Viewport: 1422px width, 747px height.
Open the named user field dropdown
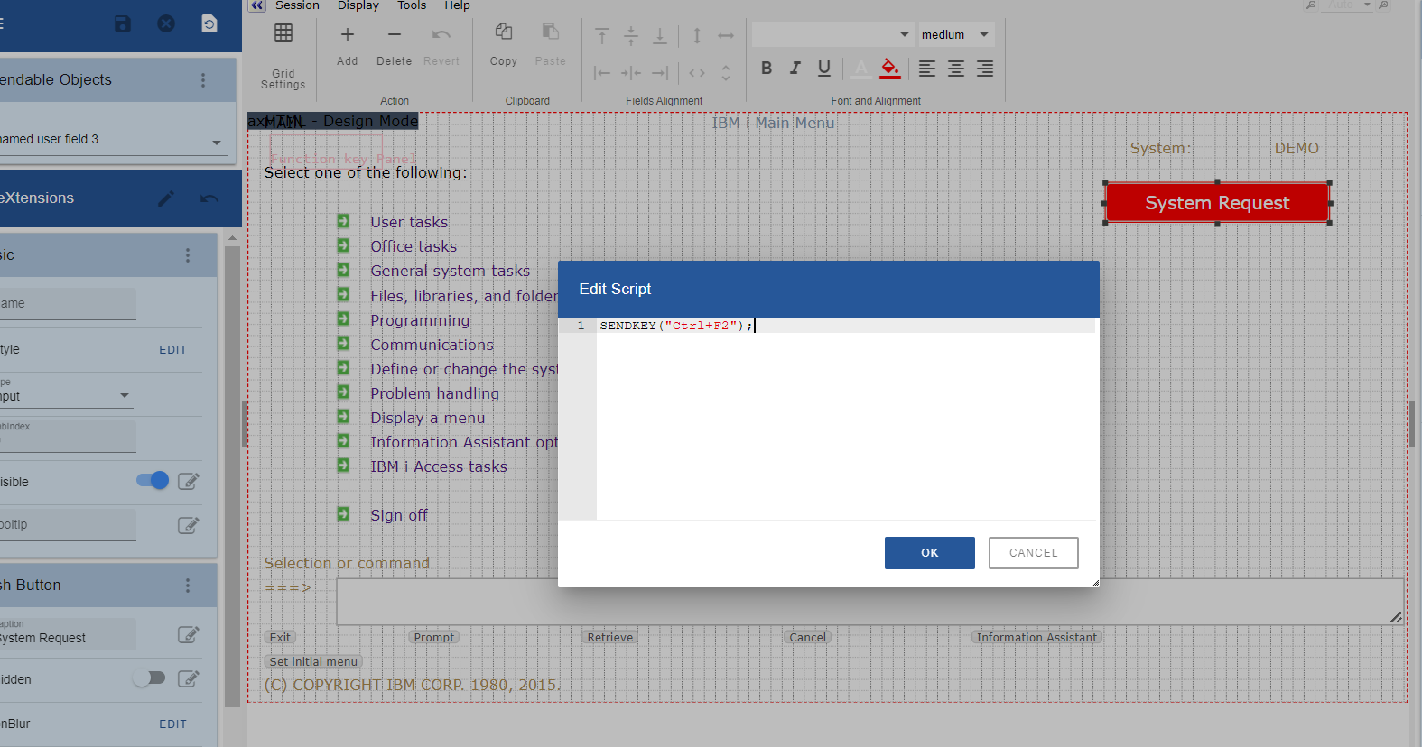point(216,143)
